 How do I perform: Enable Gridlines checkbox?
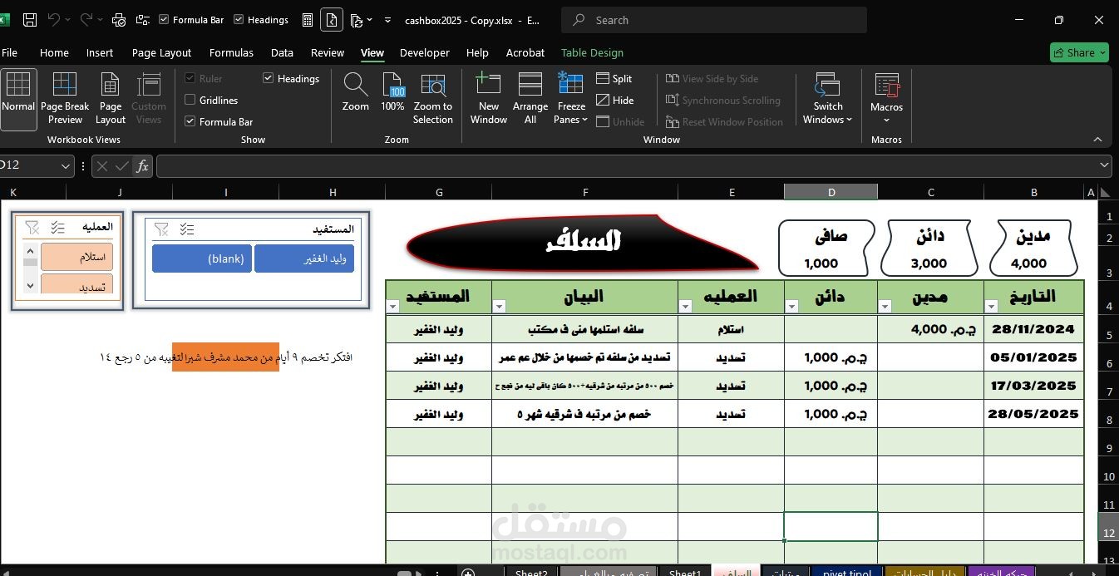click(190, 100)
